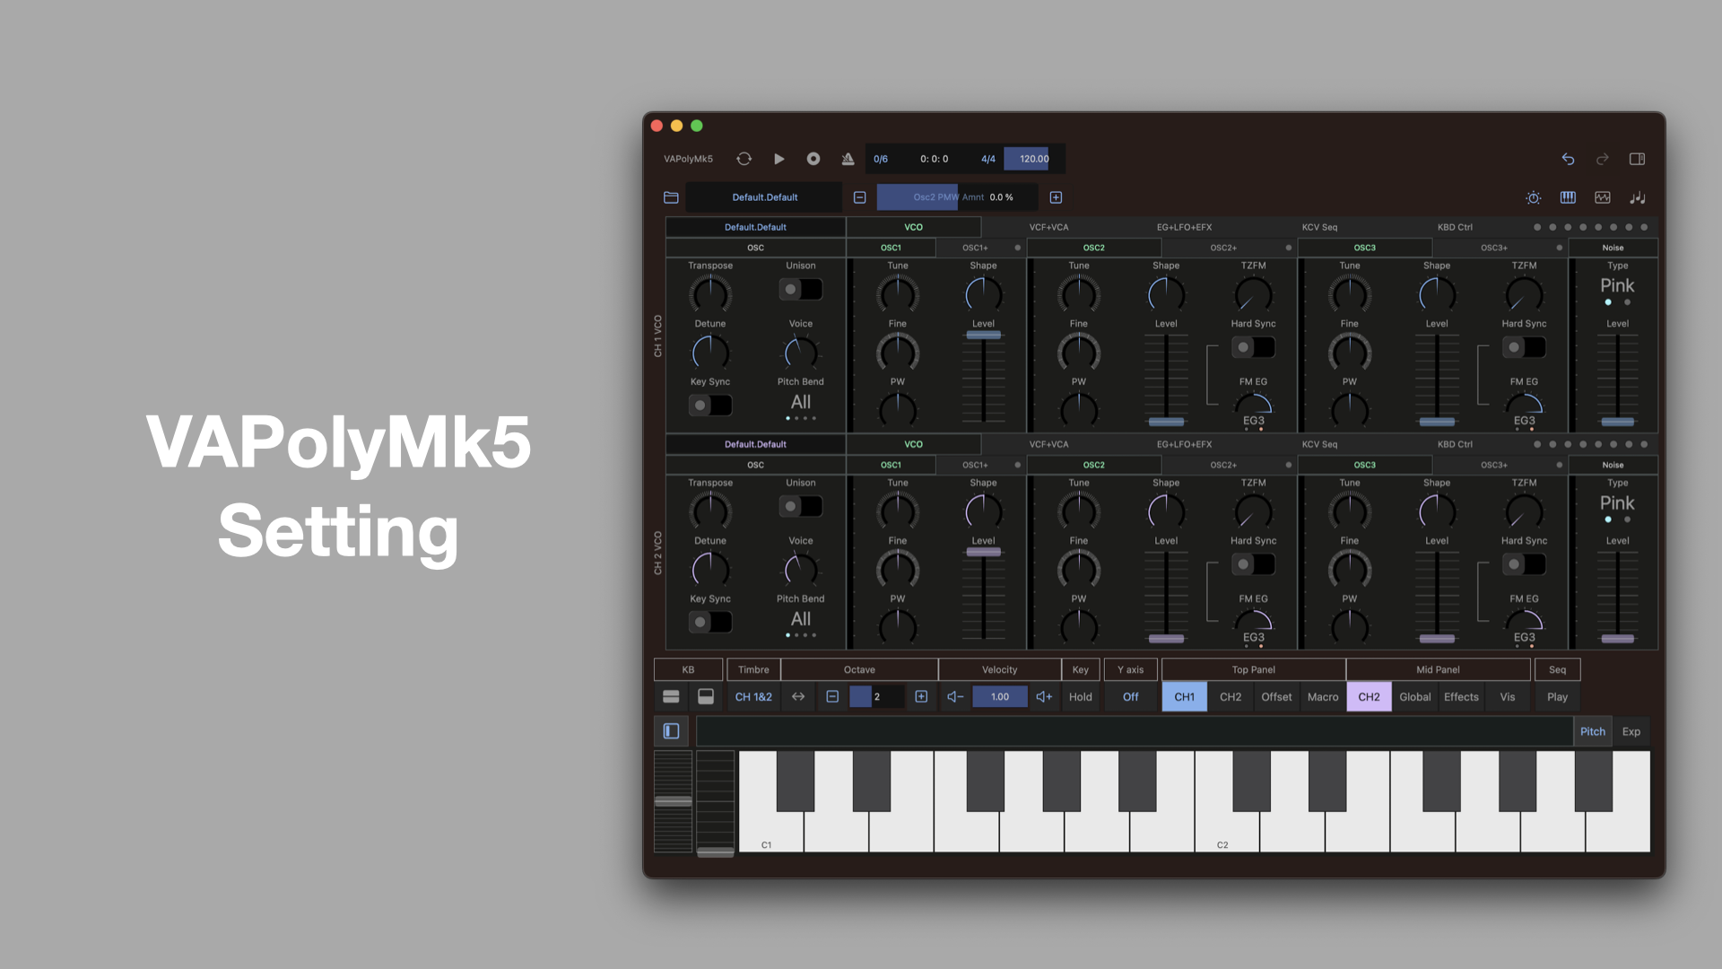
Task: Select Effects in the Mid Panel
Action: 1461,697
